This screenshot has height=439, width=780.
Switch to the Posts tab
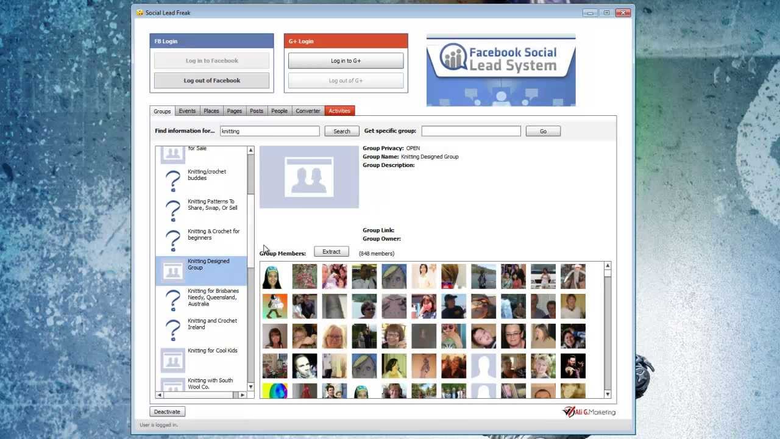(x=257, y=111)
